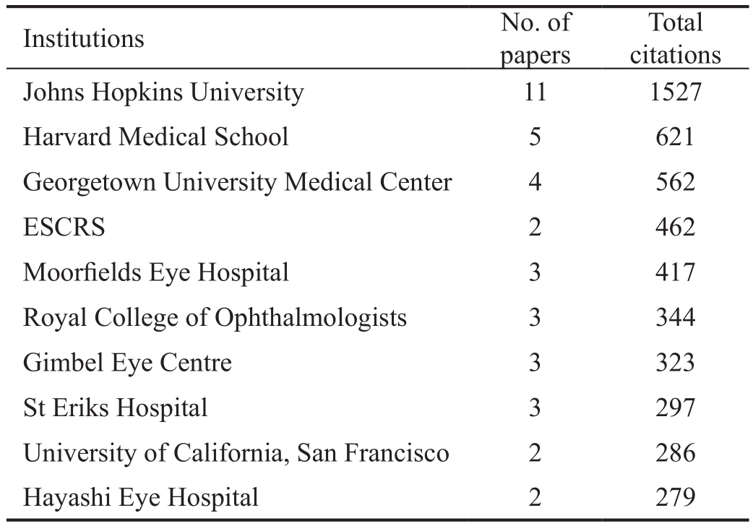Click the No. of papers header
The image size is (753, 526).
(535, 38)
